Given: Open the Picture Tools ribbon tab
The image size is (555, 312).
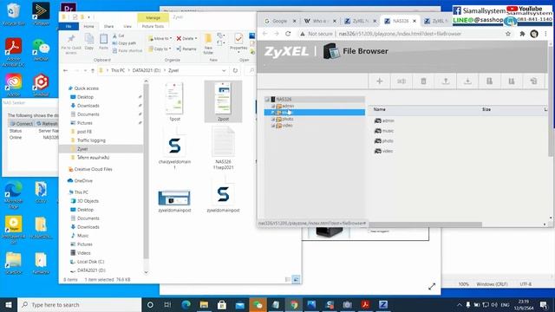Looking at the screenshot, I should [x=153, y=27].
